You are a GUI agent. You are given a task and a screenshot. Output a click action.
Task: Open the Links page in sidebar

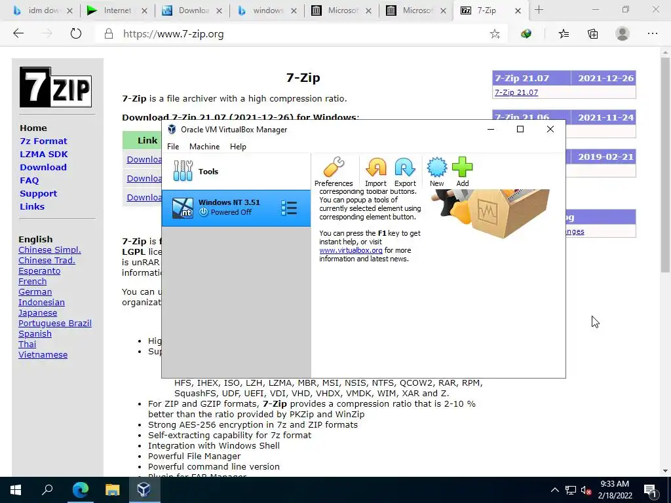tap(32, 206)
